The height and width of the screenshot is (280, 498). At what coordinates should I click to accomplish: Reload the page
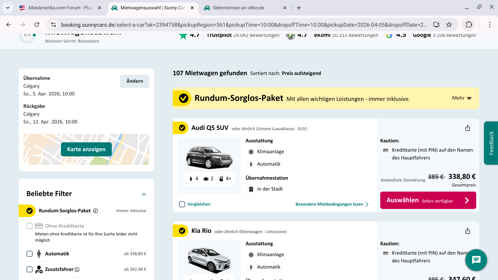pyautogui.click(x=37, y=25)
